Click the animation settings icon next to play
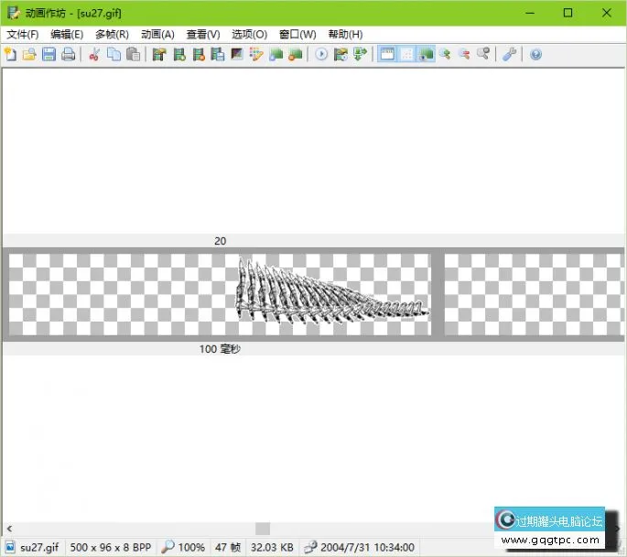Screen dimensions: 627x557 341,54
